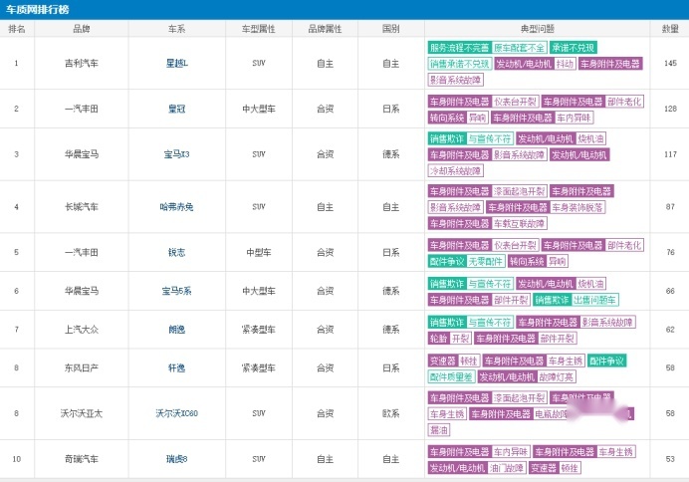Select the 油门故障 issue tag
The width and height of the screenshot is (689, 482).
tap(507, 468)
